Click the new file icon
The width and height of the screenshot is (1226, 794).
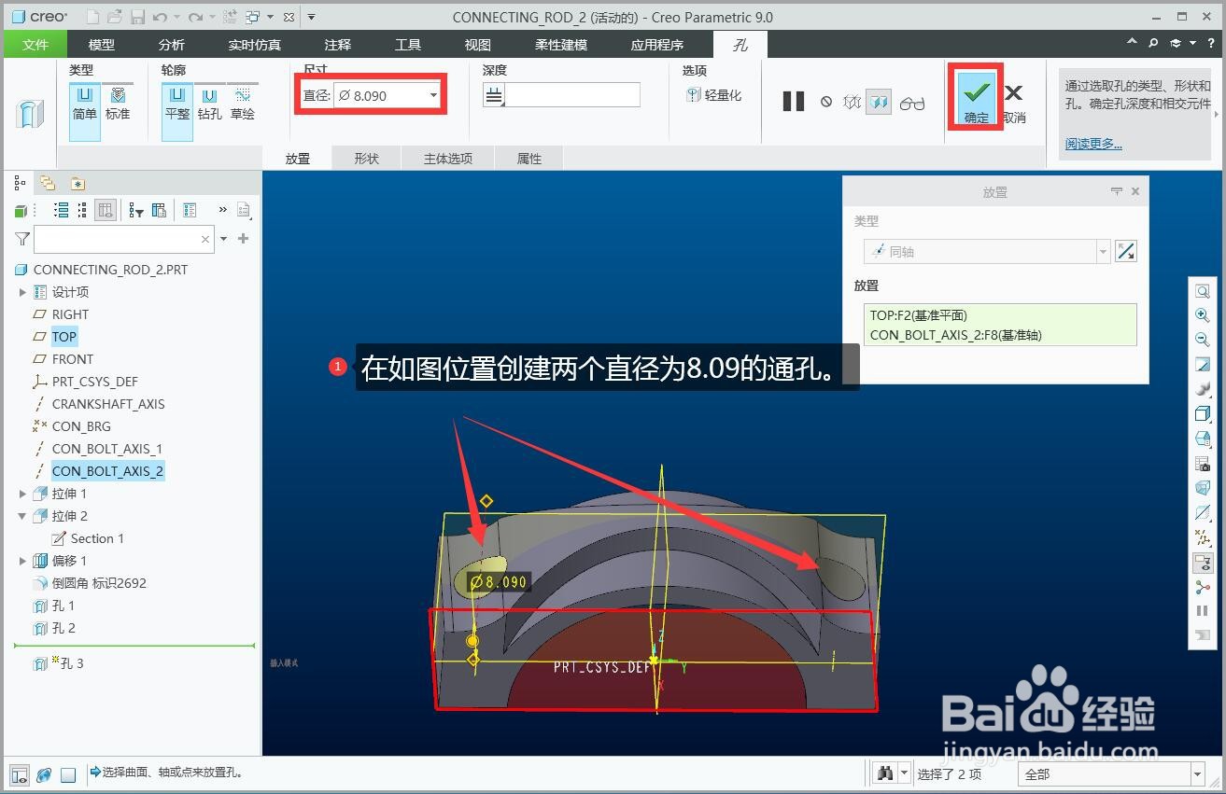(92, 17)
